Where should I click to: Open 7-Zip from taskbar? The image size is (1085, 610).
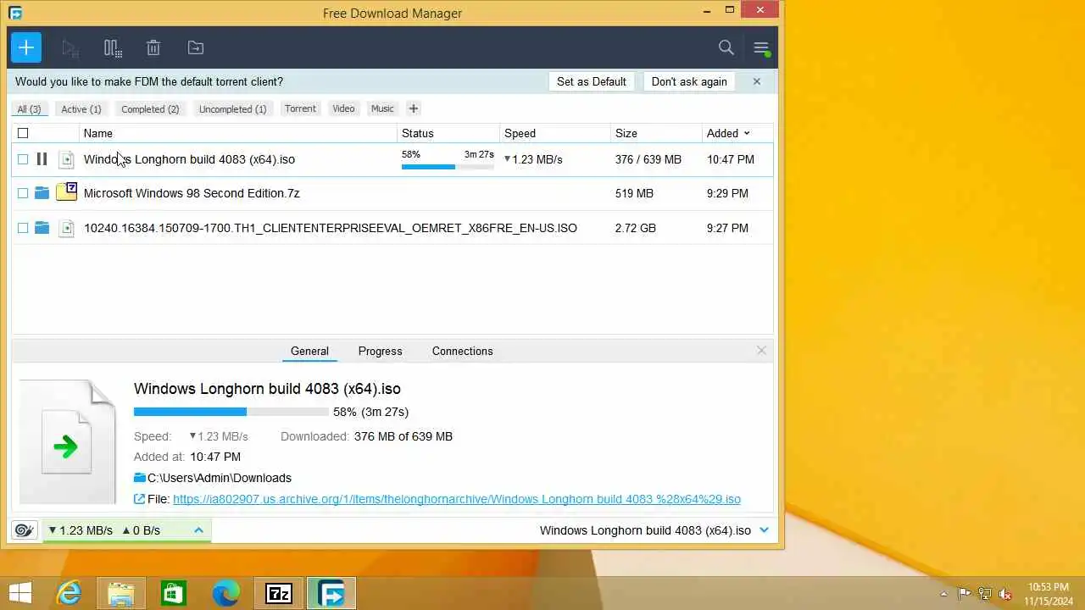[279, 594]
